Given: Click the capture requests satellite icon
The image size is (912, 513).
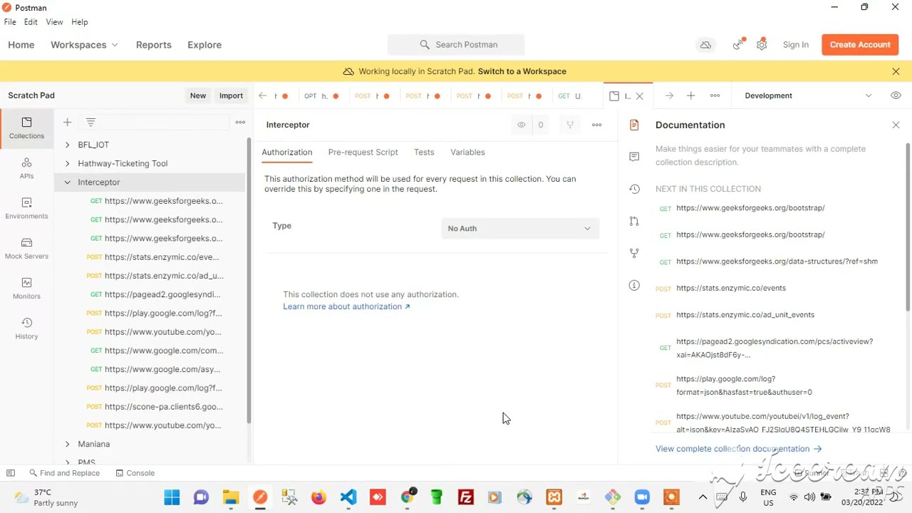Looking at the screenshot, I should click(x=738, y=45).
